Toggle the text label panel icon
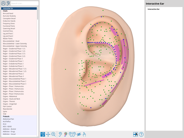Image resolution: width=184 pixels, height=138 pixels. (x=135, y=134)
